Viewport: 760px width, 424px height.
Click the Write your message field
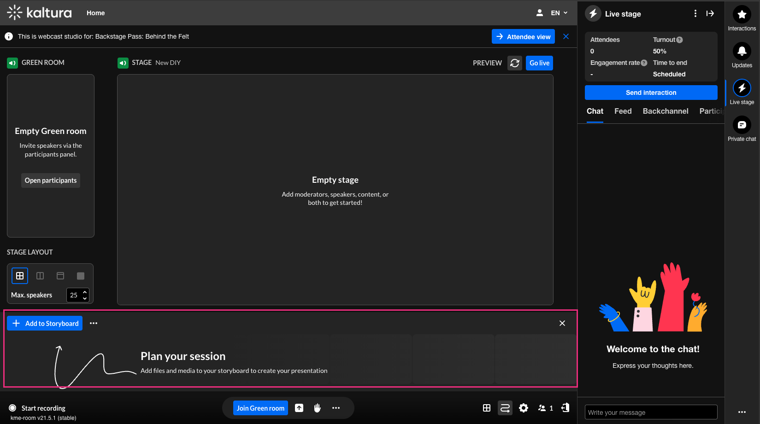coord(651,412)
